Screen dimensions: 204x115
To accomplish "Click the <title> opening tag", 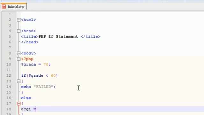I will point(30,36).
